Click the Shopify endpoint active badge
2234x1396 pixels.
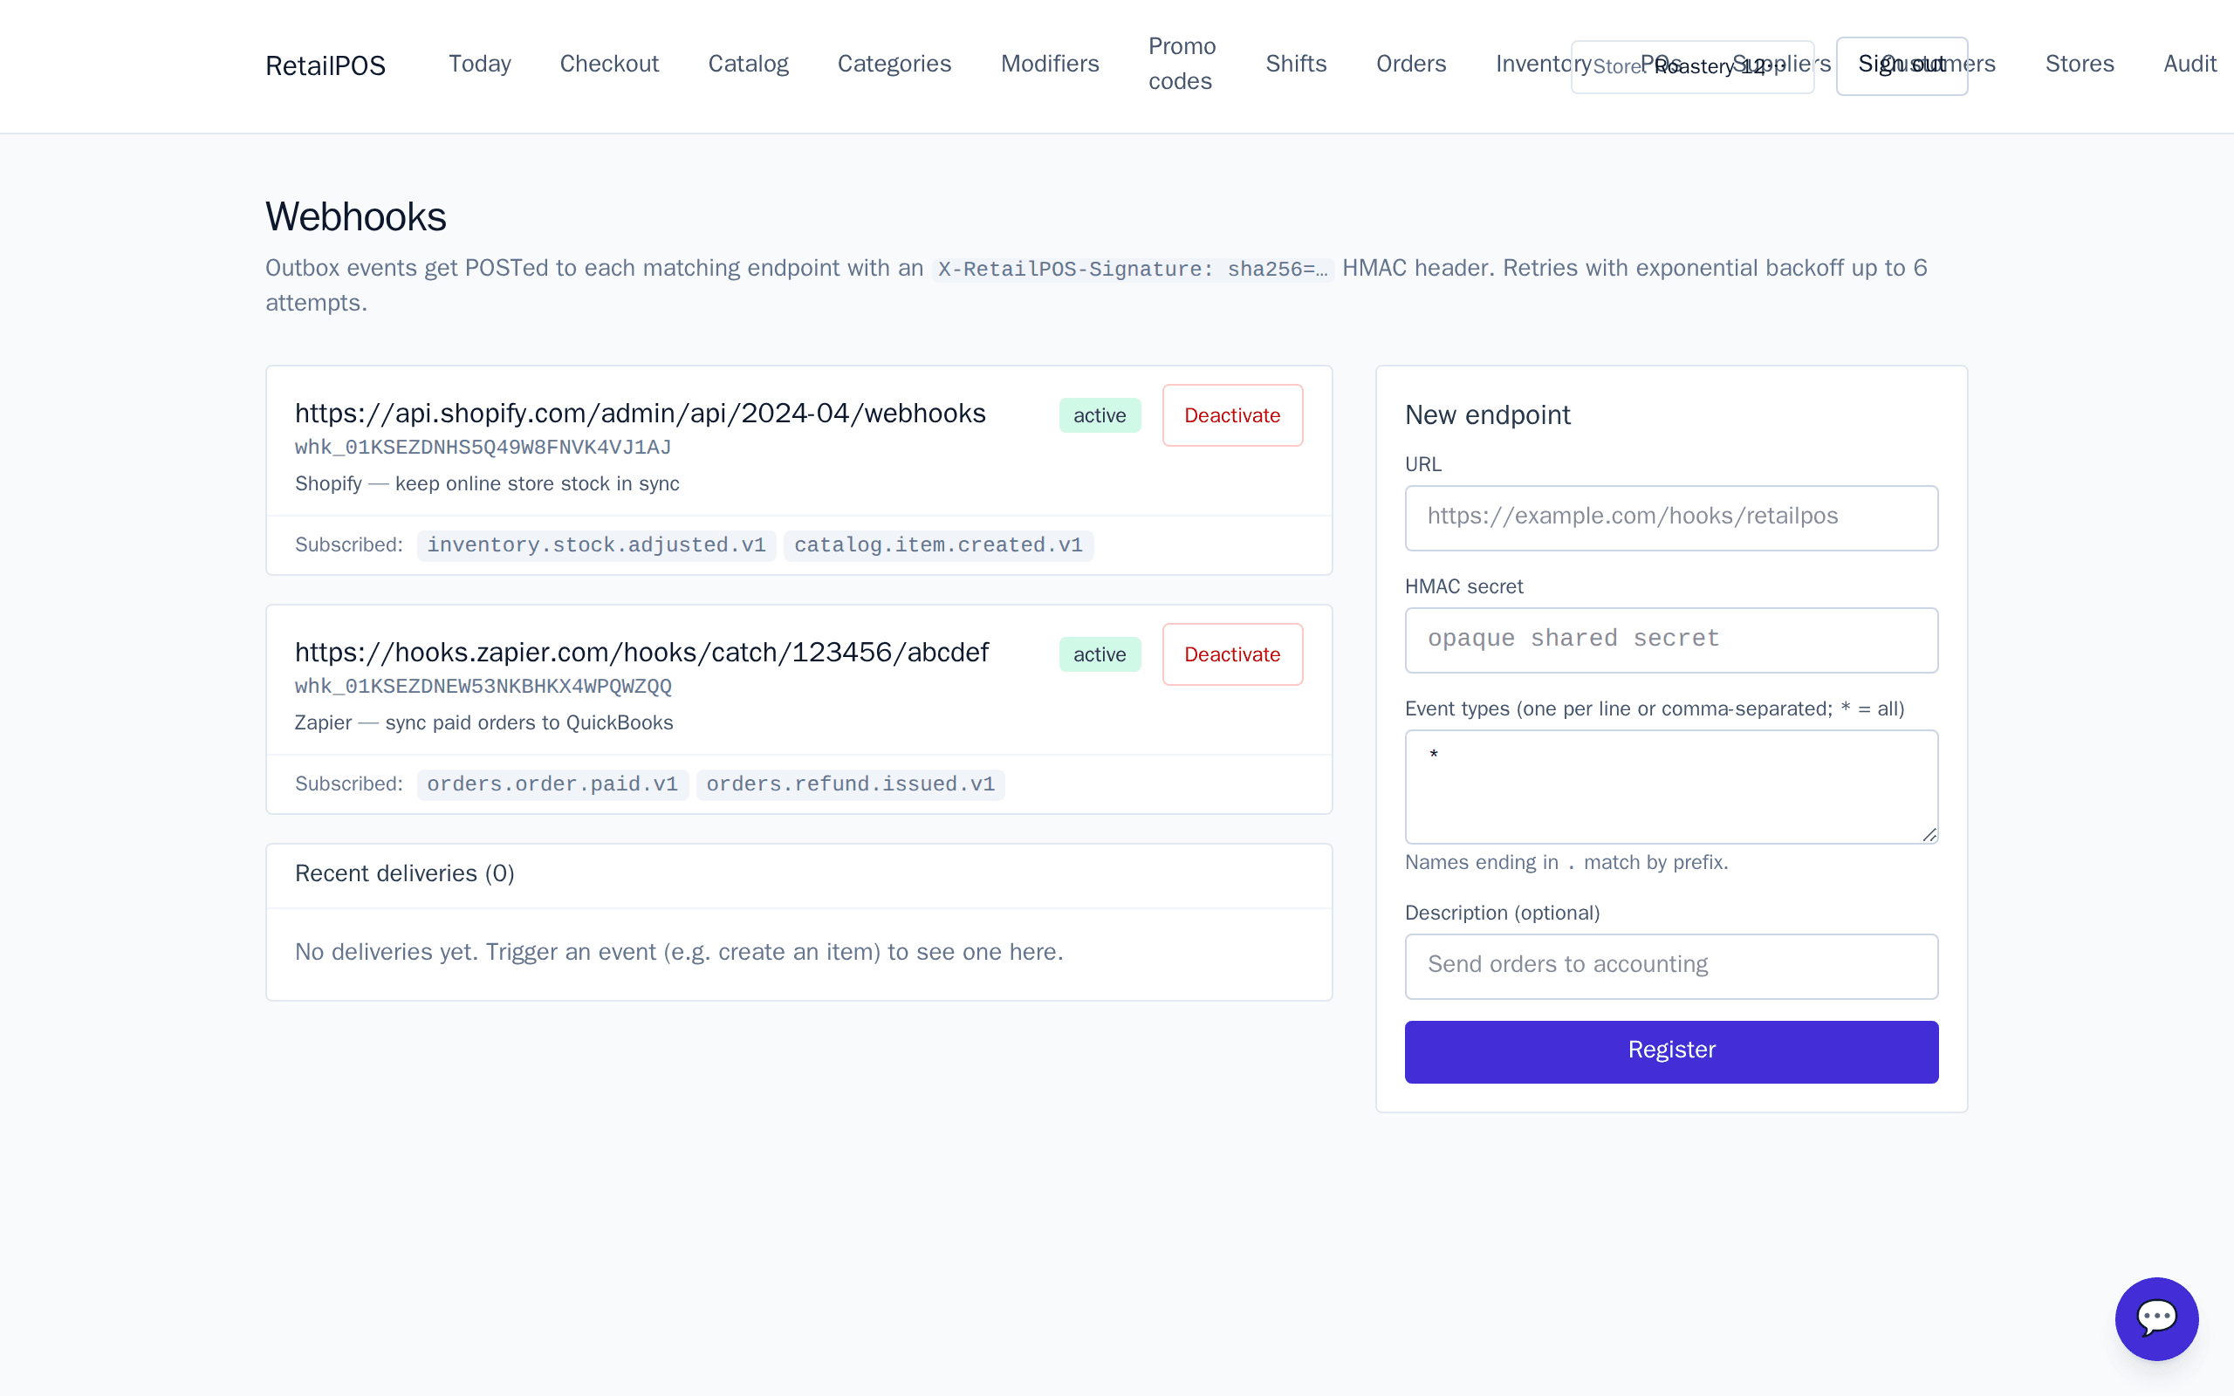pyautogui.click(x=1100, y=415)
